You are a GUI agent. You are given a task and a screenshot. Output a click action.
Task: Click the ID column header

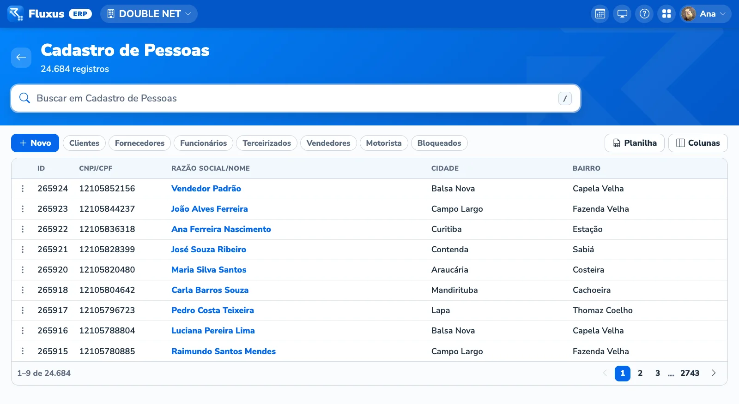click(41, 168)
